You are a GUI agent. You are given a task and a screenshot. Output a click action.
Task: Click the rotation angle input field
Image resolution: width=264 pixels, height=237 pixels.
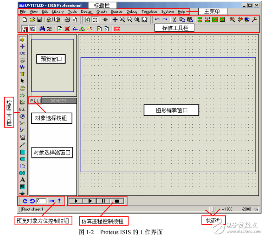point(41,201)
